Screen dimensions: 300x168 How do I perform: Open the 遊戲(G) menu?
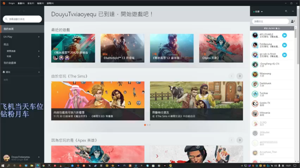21,3
